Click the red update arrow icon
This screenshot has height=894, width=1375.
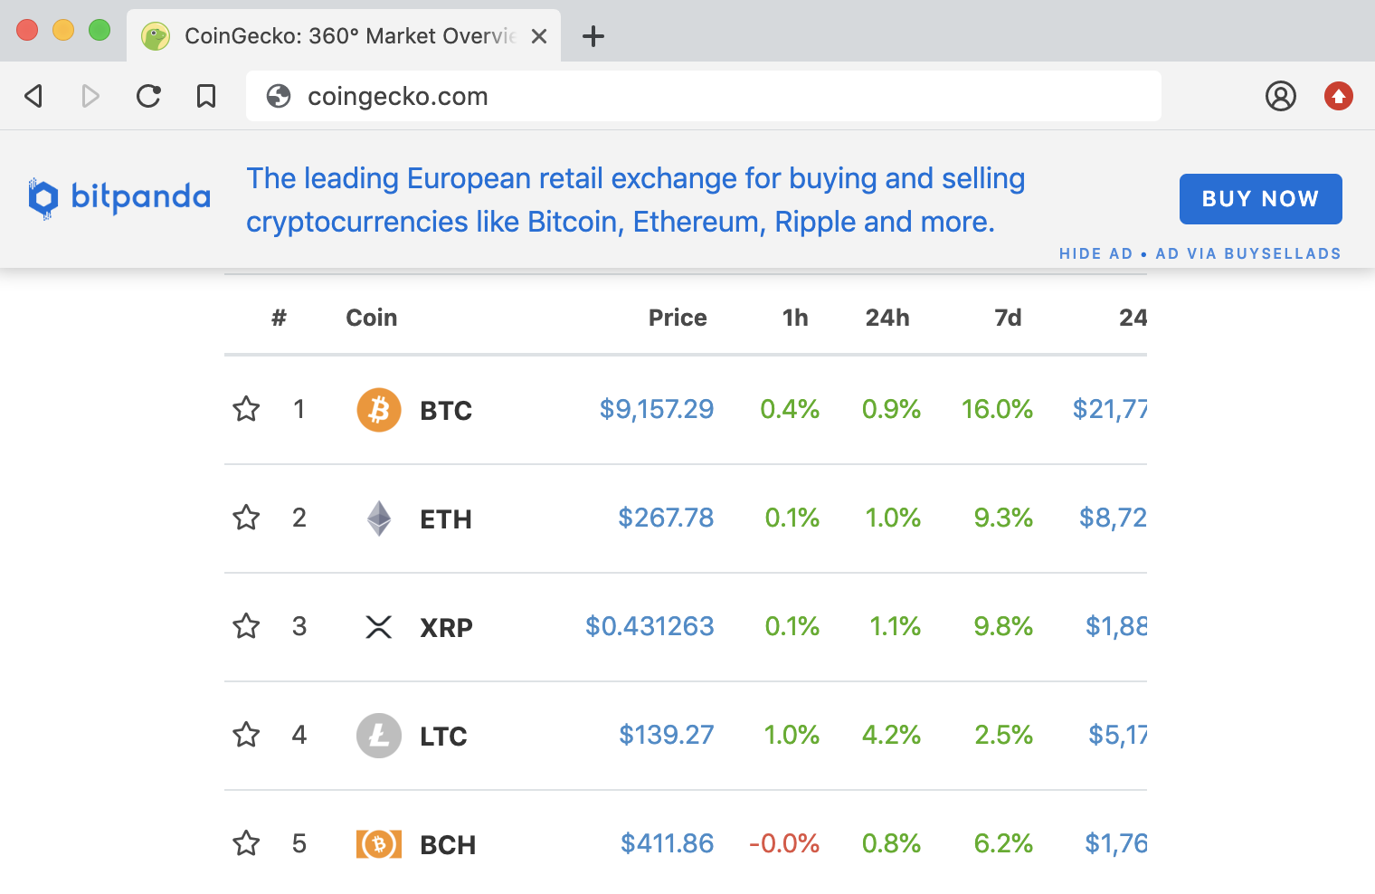[1338, 96]
